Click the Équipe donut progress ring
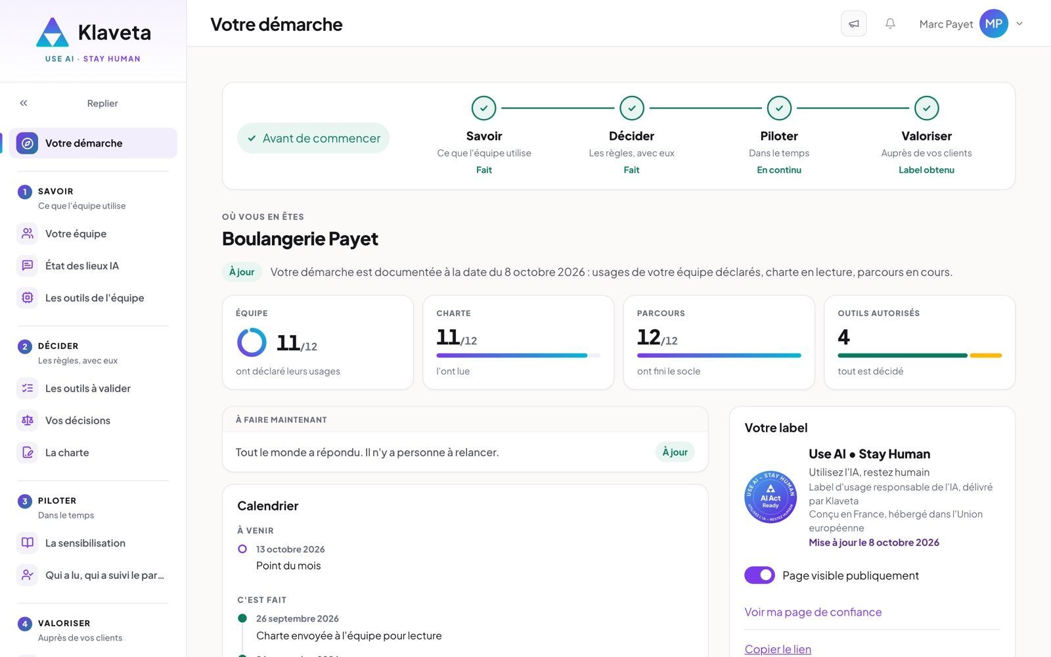 (252, 342)
